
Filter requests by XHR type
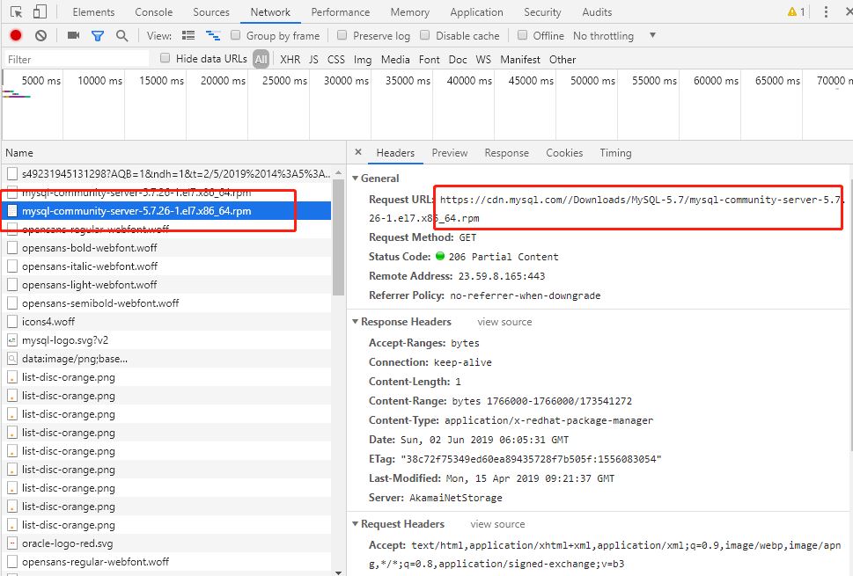[290, 59]
